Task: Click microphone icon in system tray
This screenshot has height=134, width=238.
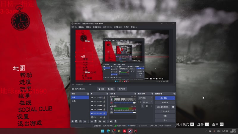Action: pos(214,131)
